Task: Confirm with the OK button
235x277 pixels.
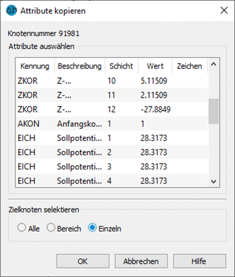Action: pyautogui.click(x=83, y=261)
